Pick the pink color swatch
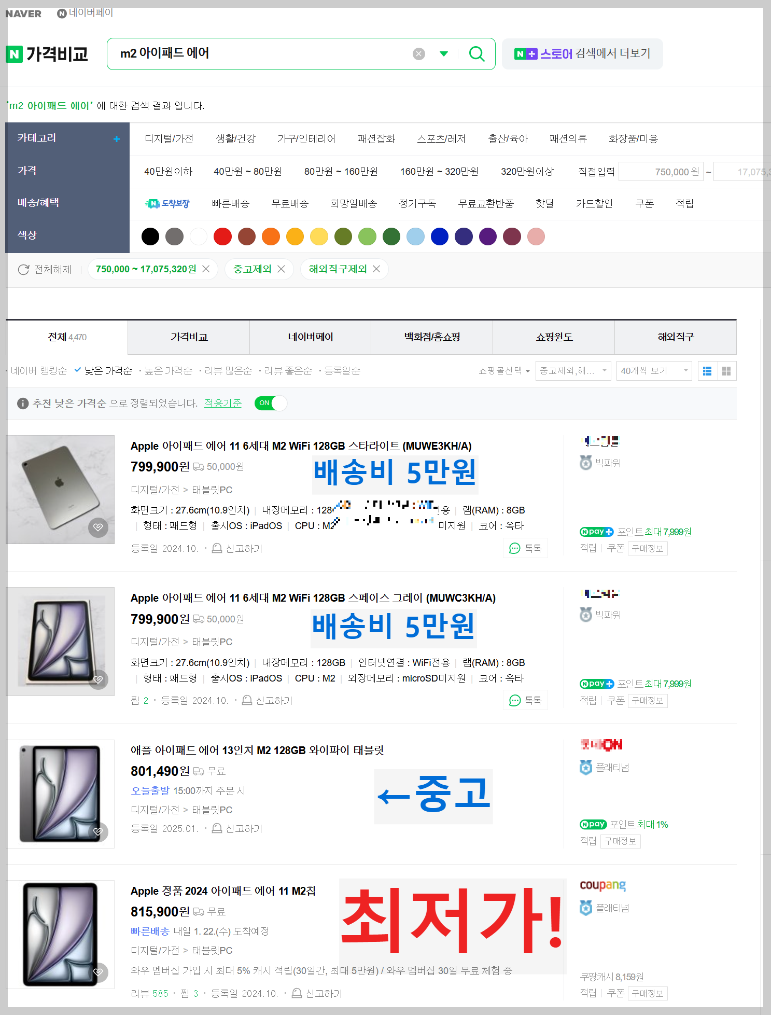 536,237
